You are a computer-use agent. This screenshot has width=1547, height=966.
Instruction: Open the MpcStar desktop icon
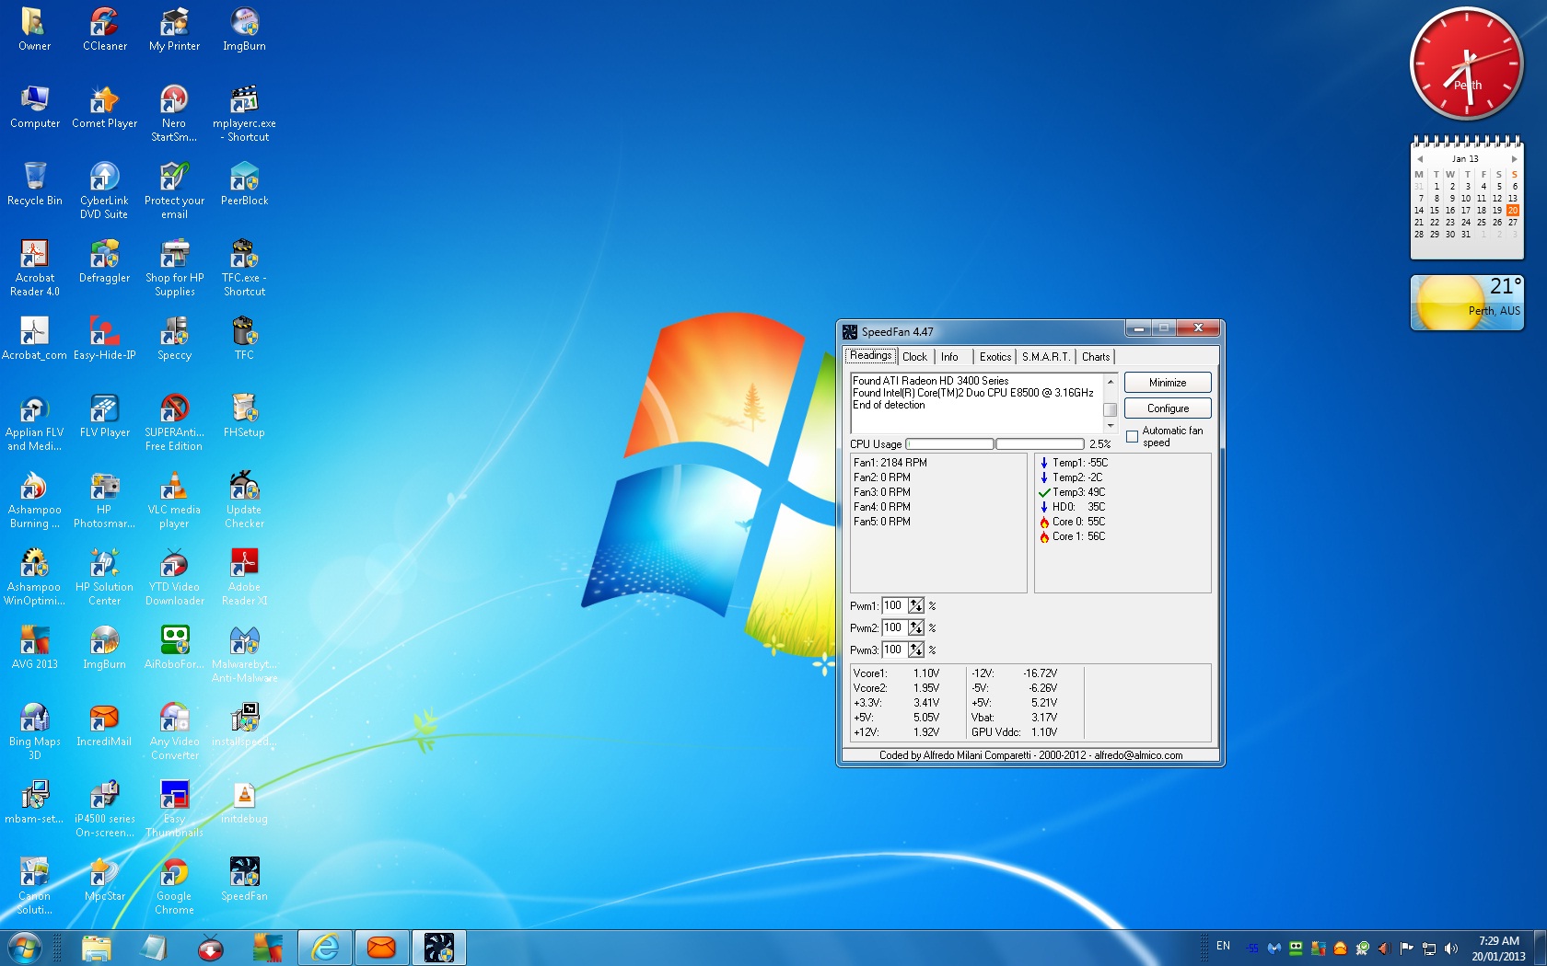(x=104, y=880)
